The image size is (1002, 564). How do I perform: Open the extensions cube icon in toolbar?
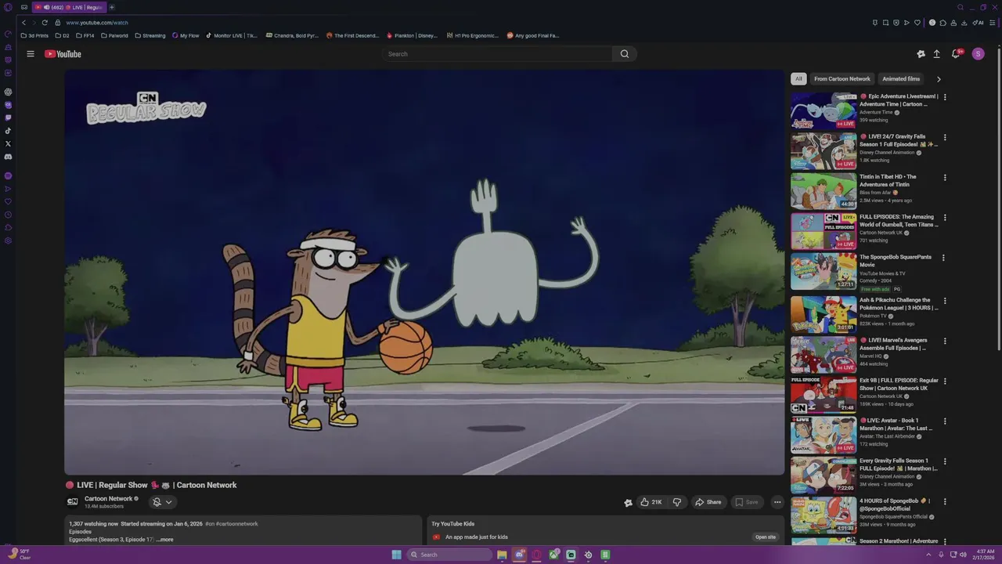[943, 23]
